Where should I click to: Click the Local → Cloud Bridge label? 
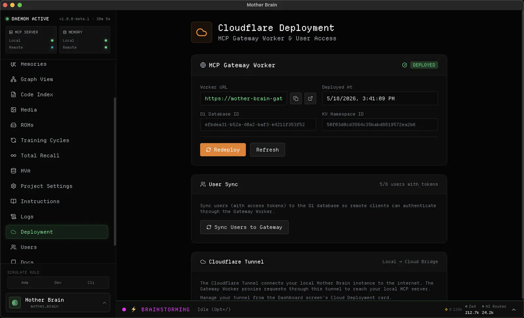(x=410, y=262)
